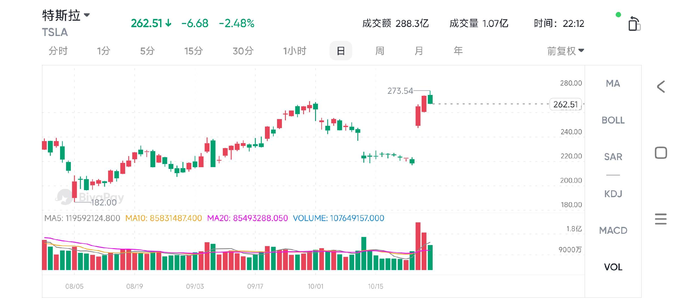Screen dimensions: 680x306
Task: Click the tallest red volume bar
Action: tap(418, 246)
